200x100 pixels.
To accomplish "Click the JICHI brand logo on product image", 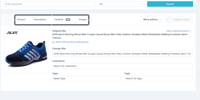I will coord(12,33).
